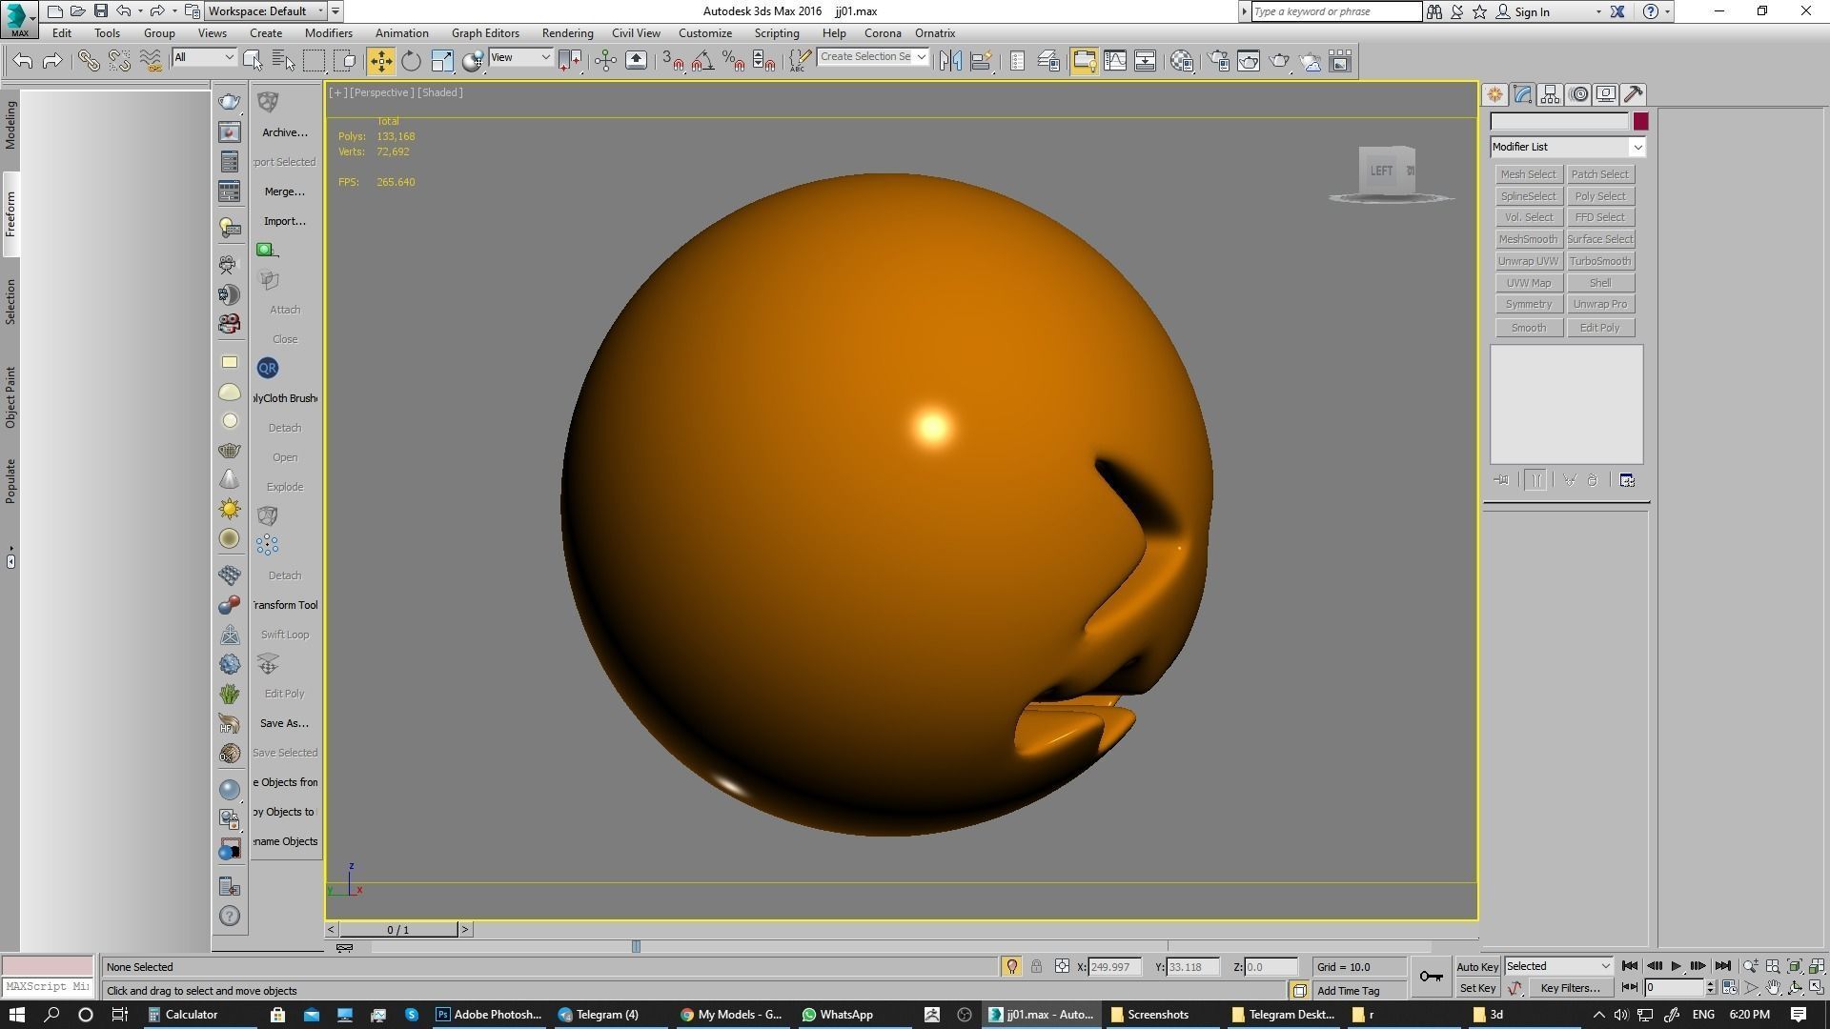Click the Rectangular Selection Region icon
The width and height of the screenshot is (1830, 1029).
point(314,61)
